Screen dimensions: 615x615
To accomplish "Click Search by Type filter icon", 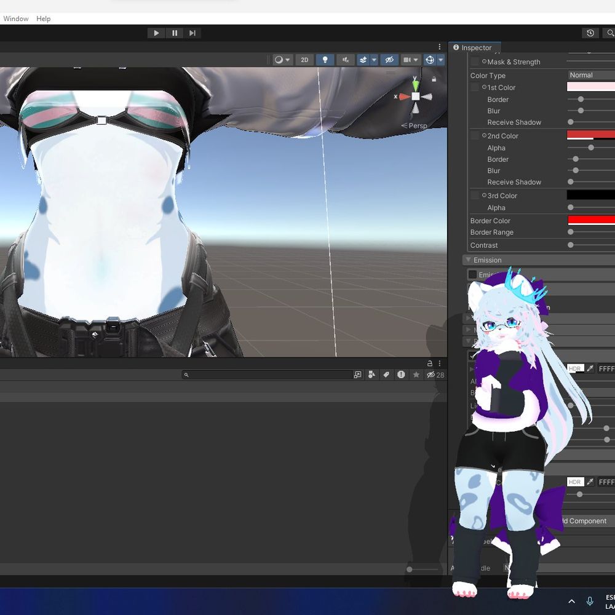I will 371,375.
